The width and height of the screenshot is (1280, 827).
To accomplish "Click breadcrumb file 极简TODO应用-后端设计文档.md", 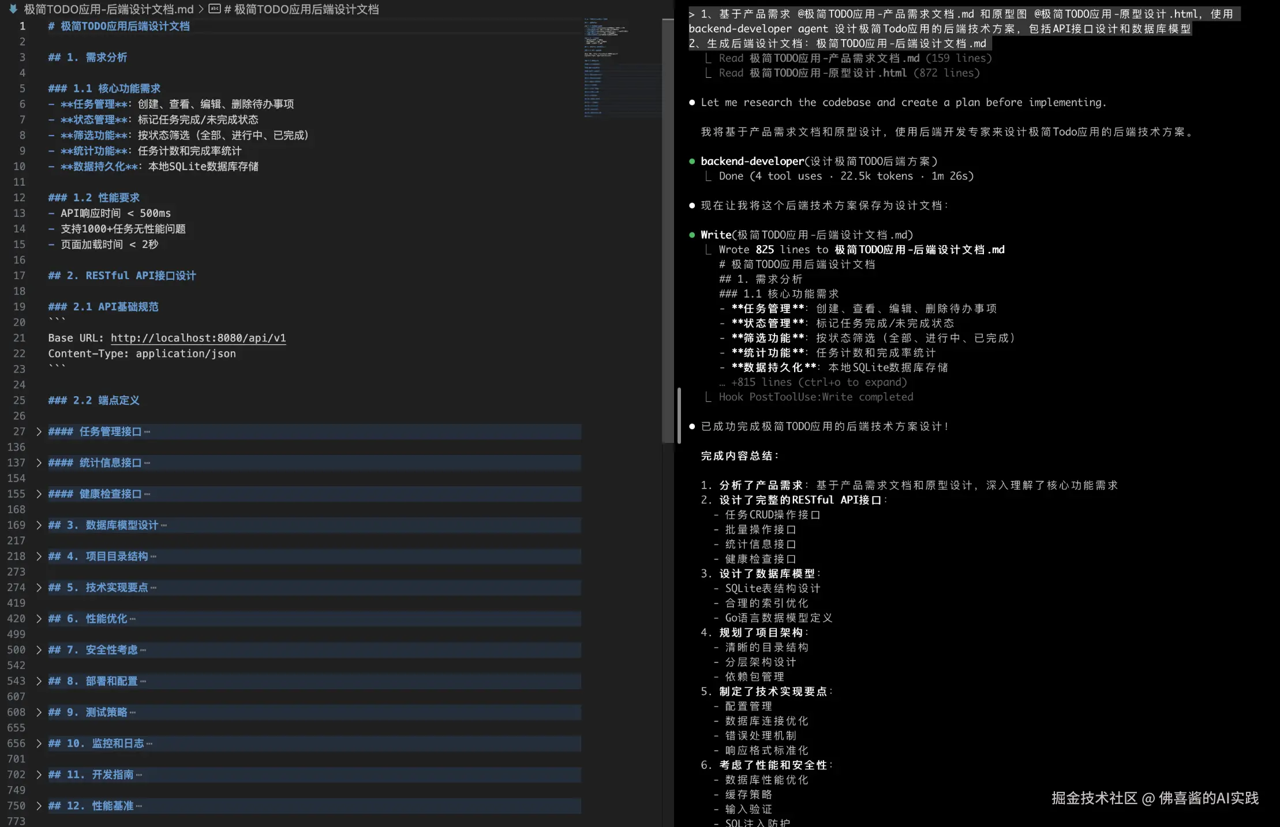I will (x=108, y=9).
